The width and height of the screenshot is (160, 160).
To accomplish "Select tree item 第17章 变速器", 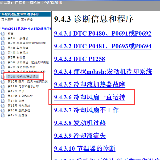I will coord(18,115).
